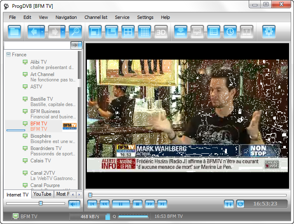Open the scheduler clock icon
Screen dimensions: 294x224
coord(230,32)
